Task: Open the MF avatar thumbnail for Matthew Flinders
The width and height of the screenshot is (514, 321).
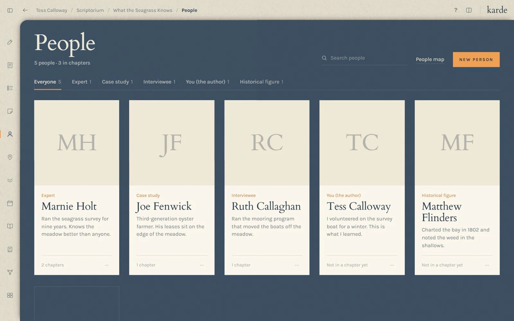Action: point(457,143)
